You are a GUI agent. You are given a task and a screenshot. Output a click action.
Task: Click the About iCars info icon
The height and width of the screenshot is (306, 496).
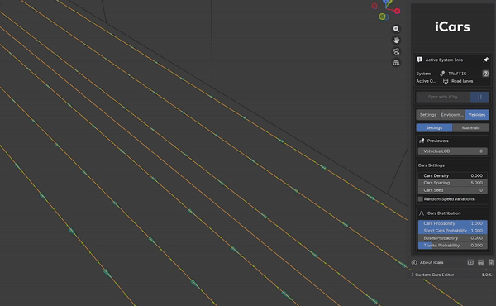[x=414, y=262]
